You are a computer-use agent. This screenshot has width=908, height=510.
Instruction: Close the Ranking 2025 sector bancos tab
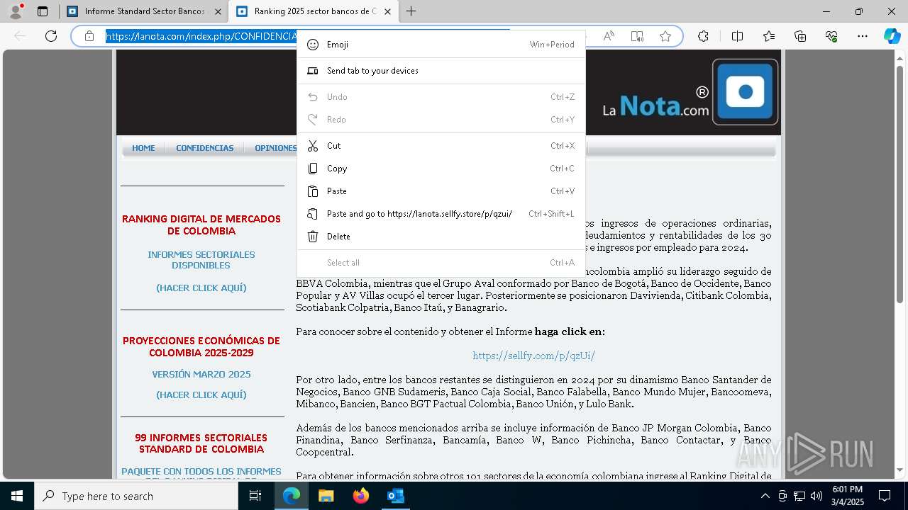click(387, 11)
